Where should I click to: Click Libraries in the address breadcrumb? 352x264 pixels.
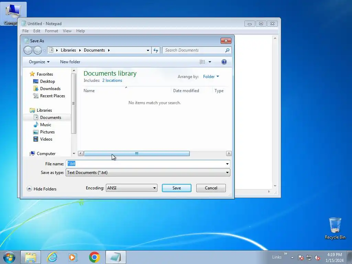pos(68,50)
